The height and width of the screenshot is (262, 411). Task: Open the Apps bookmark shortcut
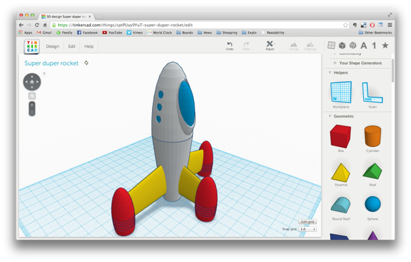(x=25, y=33)
